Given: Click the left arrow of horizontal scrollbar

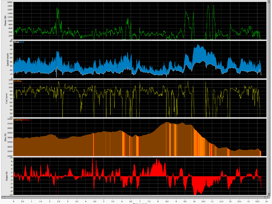Looking at the screenshot, I should [3, 197].
